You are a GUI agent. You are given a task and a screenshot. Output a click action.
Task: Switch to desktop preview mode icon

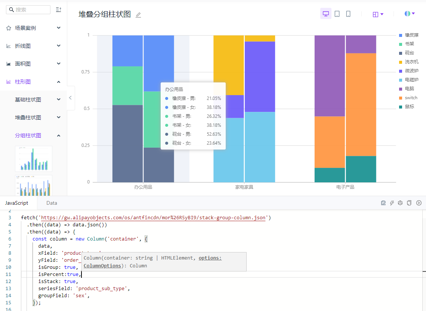tap(326, 13)
